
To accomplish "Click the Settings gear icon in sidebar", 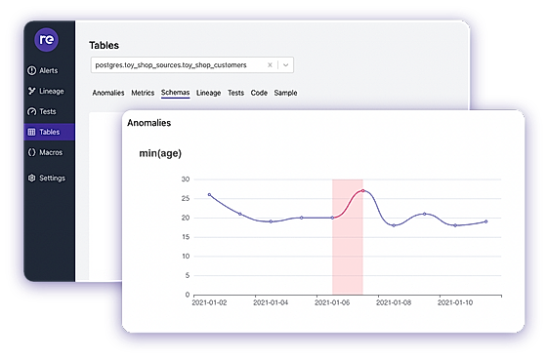I will 32,178.
